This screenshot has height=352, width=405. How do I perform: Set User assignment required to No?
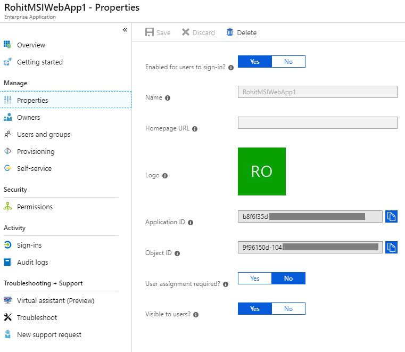click(x=288, y=279)
